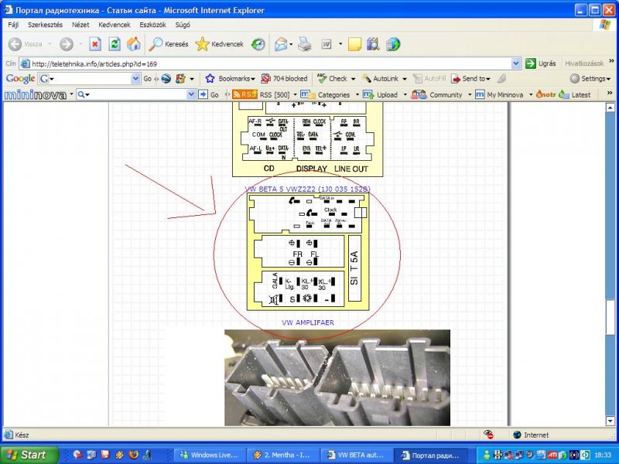The height and width of the screenshot is (464, 619).
Task: Open the Kedvencek menu
Action: click(115, 25)
